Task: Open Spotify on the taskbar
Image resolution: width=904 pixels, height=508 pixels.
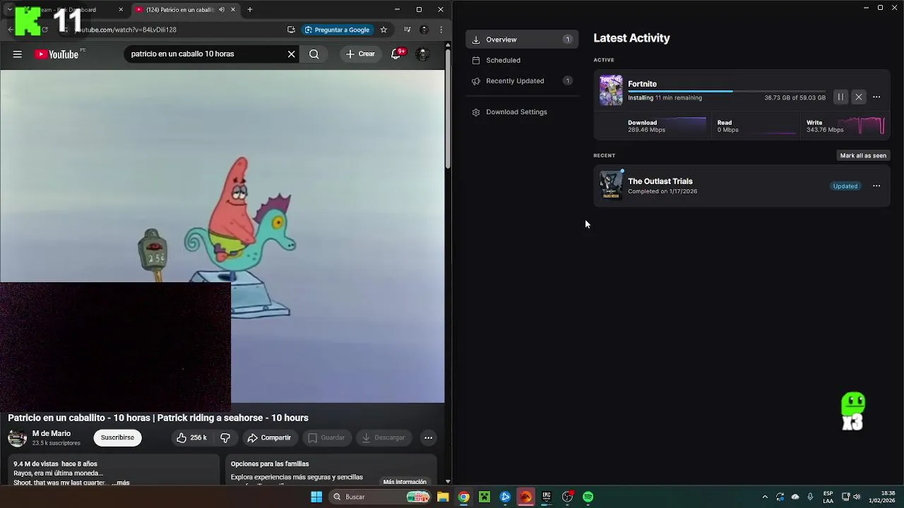Action: [x=588, y=497]
